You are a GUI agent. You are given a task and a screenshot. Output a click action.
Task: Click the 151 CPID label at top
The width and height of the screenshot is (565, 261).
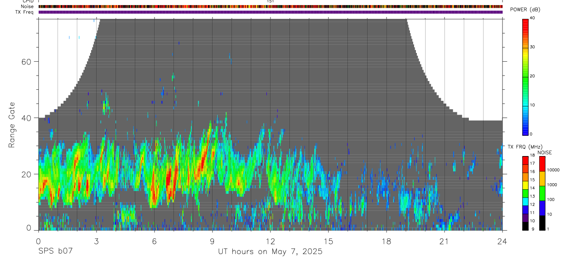pos(271,1)
